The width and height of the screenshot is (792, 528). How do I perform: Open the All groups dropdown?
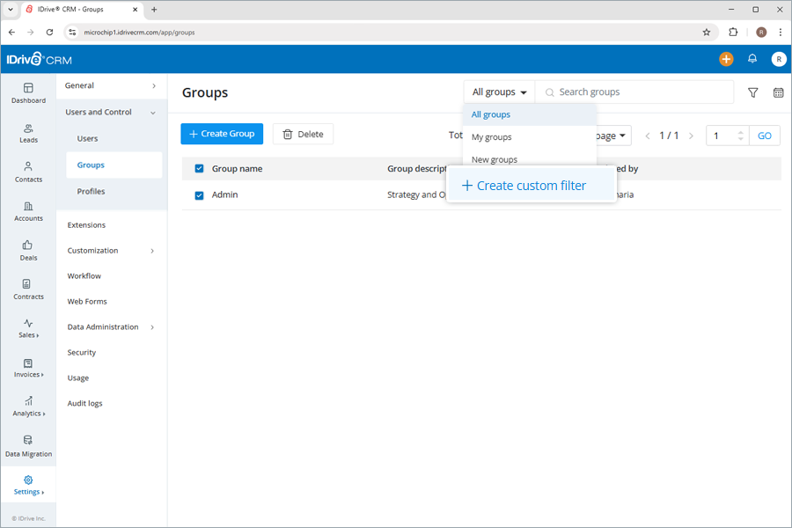[x=498, y=92]
